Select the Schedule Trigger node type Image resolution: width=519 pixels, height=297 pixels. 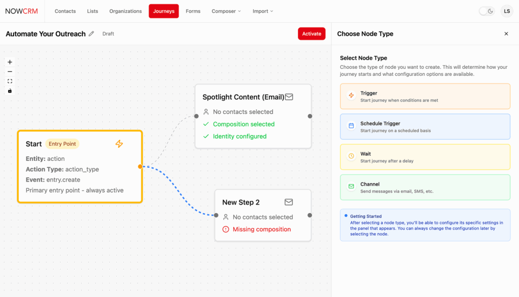(x=425, y=126)
